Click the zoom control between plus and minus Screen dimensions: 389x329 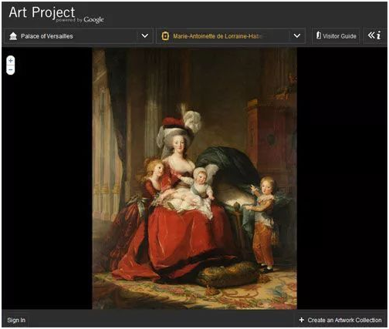point(11,65)
